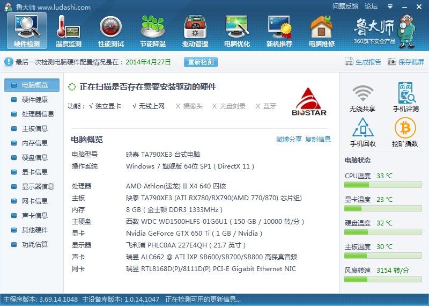Click the CPU温度 progress bar

[x=383, y=185]
